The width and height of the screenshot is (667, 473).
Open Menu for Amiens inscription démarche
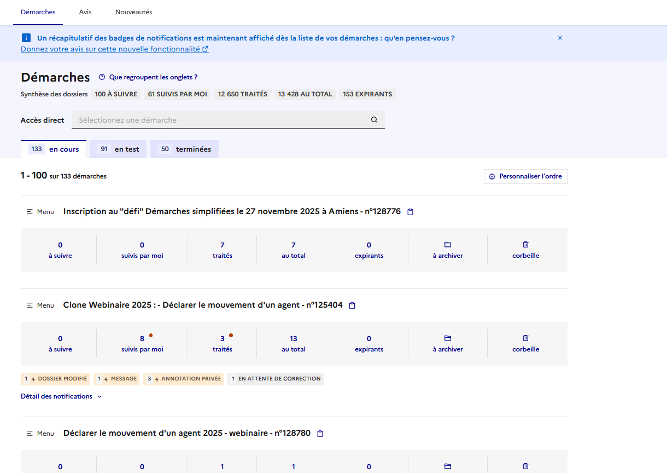point(40,212)
